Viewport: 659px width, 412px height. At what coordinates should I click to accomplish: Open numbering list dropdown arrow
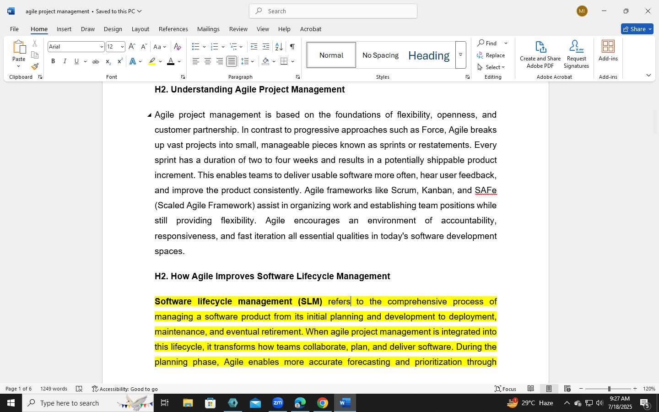pyautogui.click(x=223, y=47)
